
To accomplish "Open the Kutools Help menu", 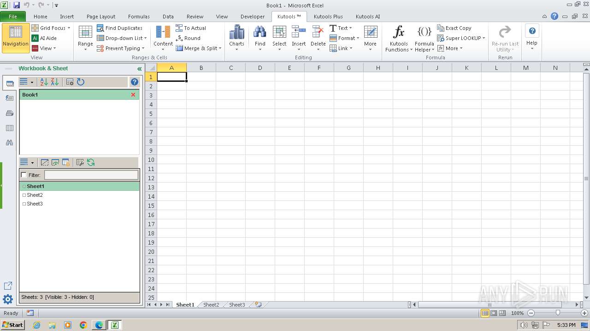I will (x=532, y=38).
